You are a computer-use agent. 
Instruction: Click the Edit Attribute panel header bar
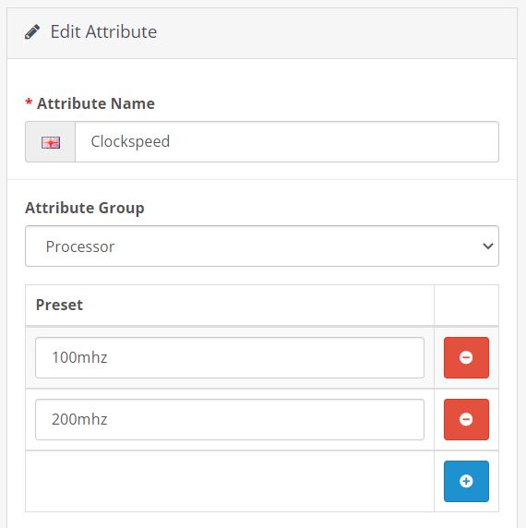(262, 33)
